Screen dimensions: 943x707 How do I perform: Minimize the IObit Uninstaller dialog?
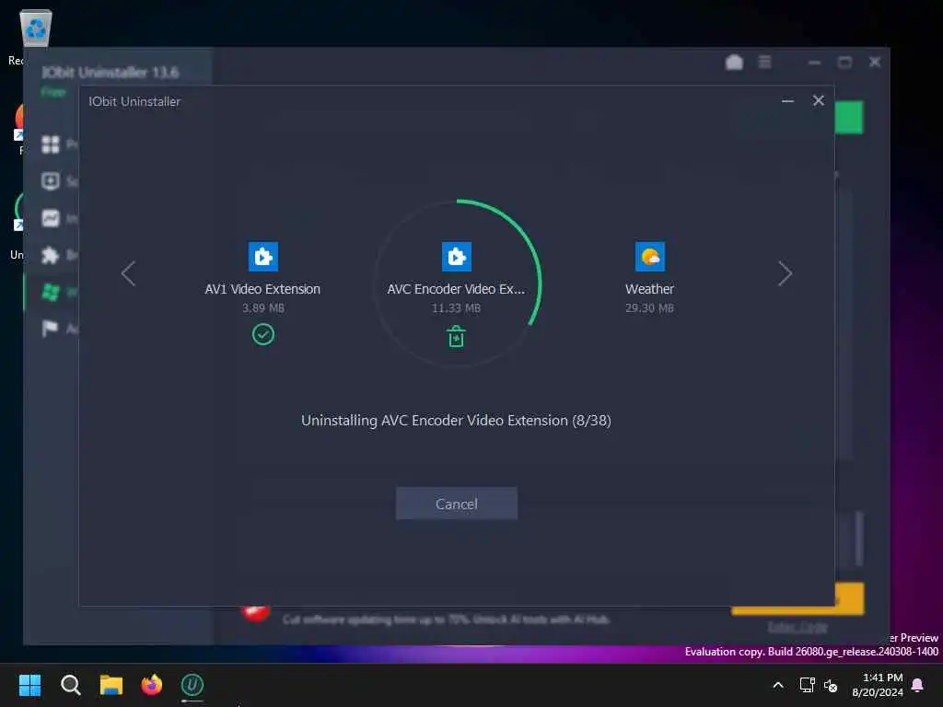point(787,101)
